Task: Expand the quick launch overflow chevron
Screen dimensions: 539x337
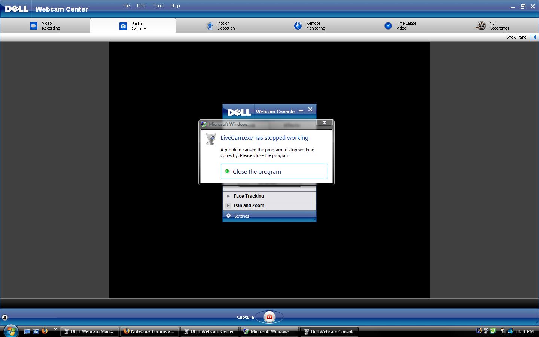Action: (55, 330)
